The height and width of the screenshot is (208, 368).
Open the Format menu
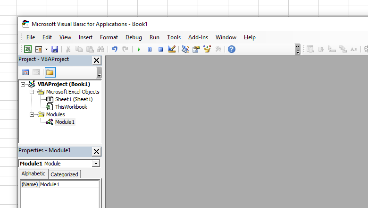[109, 37]
